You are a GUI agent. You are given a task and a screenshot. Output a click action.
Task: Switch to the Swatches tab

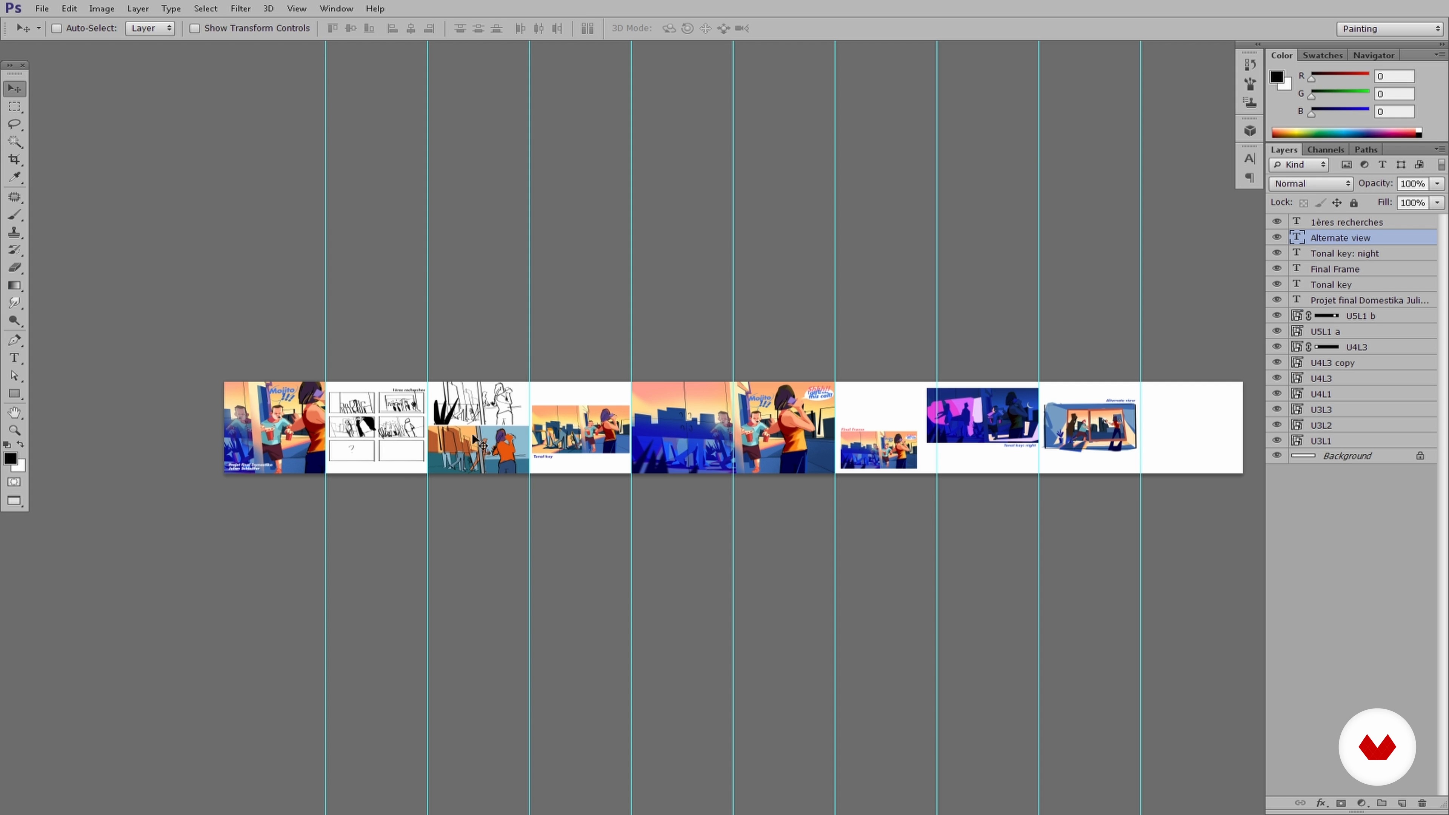tap(1323, 55)
